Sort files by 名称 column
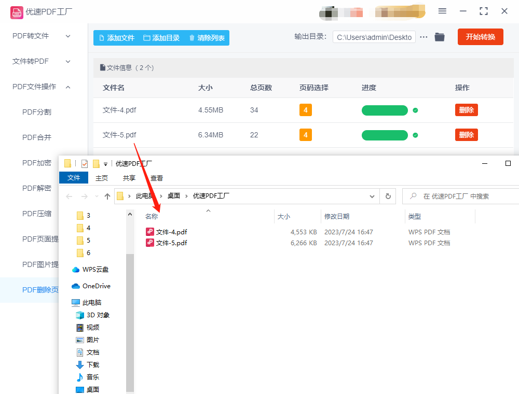This screenshot has width=519, height=394. tap(152, 217)
